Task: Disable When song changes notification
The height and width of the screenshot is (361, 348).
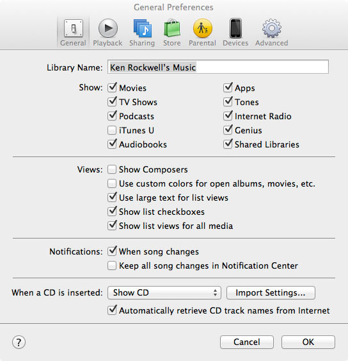Action: [x=112, y=251]
